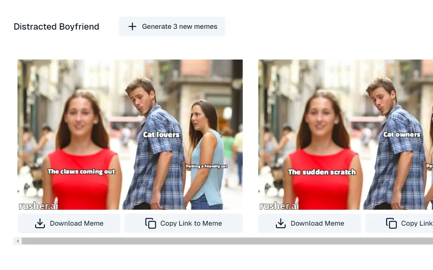The width and height of the screenshot is (433, 270).
Task: Click the 'Download Meme' button under the second meme
Action: coord(310,223)
